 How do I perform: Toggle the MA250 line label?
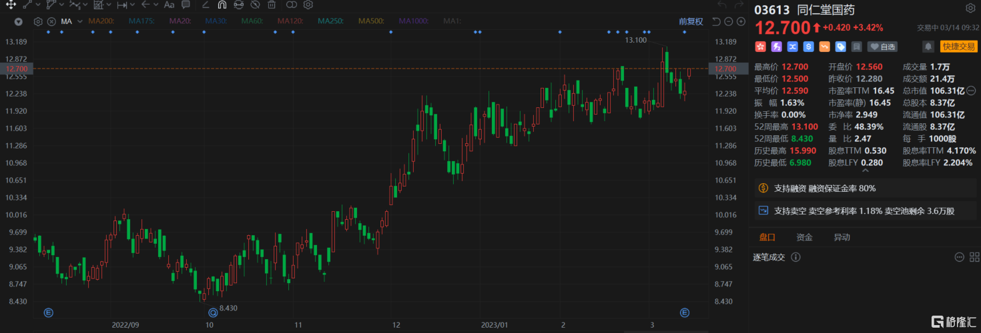pos(330,21)
